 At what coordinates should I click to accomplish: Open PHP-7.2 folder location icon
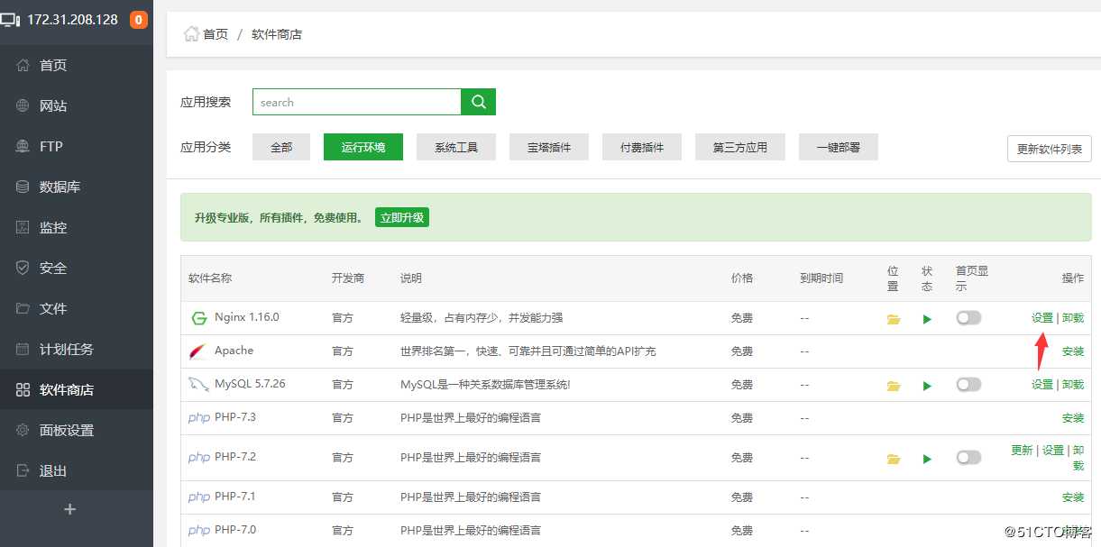tap(894, 459)
